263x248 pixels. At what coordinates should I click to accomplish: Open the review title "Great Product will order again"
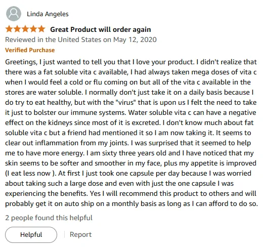101,29
